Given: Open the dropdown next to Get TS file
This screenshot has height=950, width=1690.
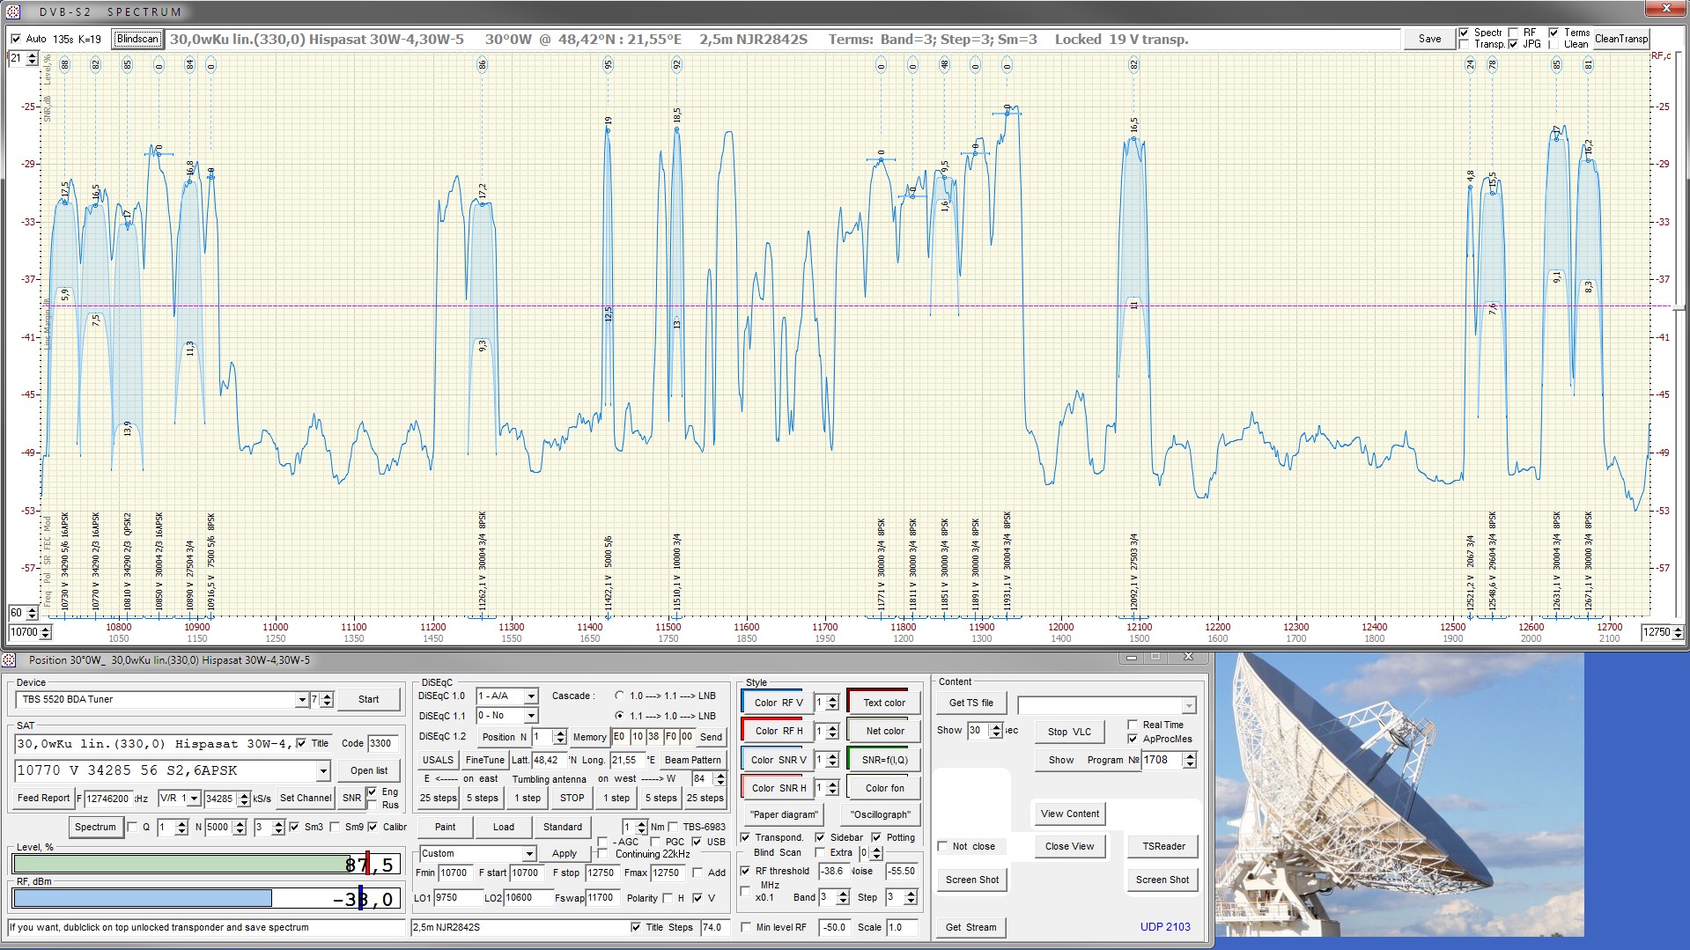Looking at the screenshot, I should coord(1189,705).
